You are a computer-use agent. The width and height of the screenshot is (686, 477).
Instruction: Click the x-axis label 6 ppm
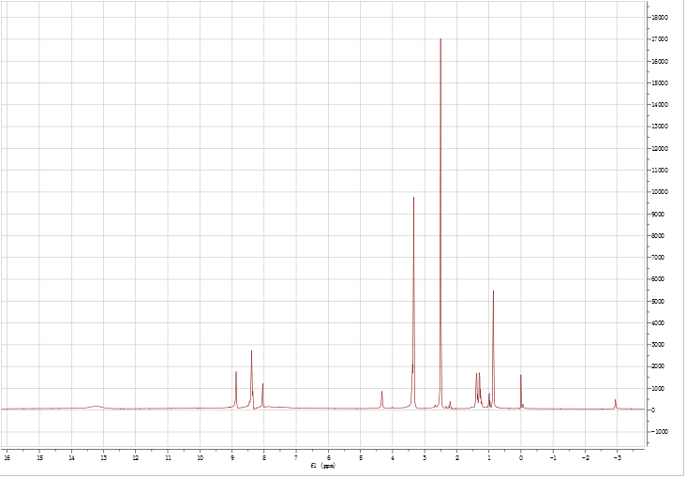point(328,457)
